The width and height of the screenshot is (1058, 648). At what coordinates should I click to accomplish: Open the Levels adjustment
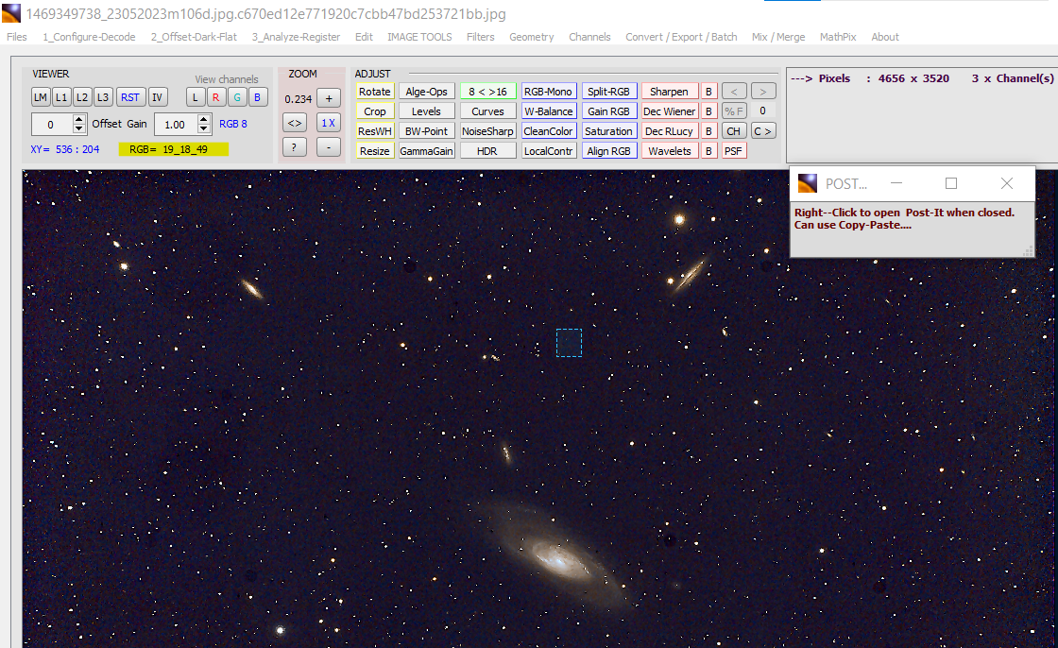426,111
